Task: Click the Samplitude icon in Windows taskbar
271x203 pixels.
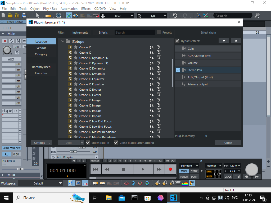Action: click(x=173, y=198)
